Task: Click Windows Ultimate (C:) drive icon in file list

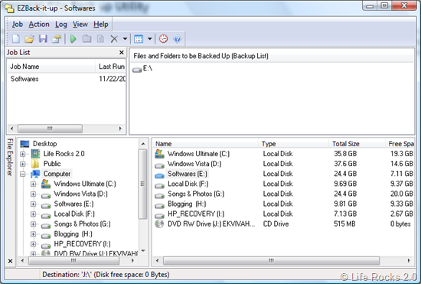Action: tap(159, 154)
